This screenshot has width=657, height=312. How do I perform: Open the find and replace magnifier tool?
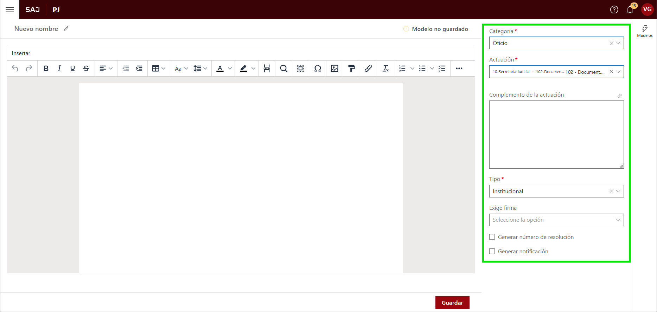pos(283,69)
